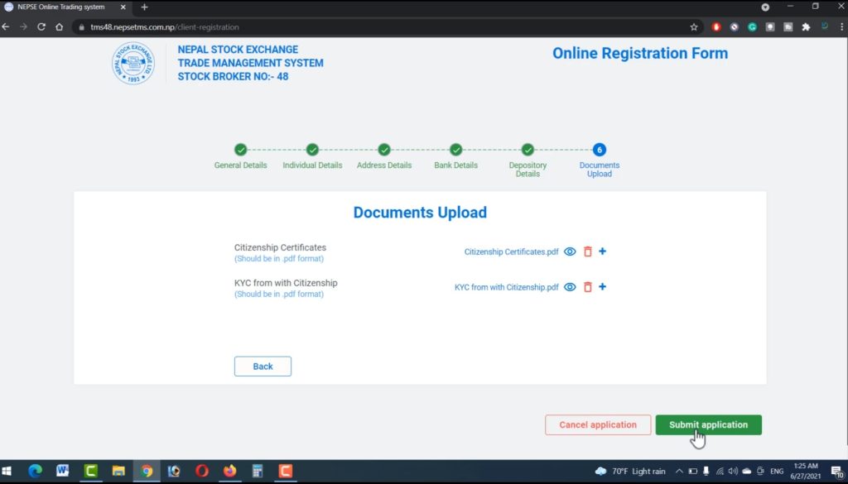The width and height of the screenshot is (848, 484).
Task: Open the OneDrive cloud tray icon
Action: click(746, 471)
